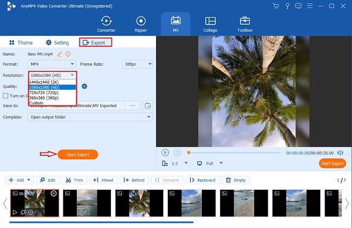Click the preview progress slider handle
Viewport: 352px width, 228px height.
[x=189, y=152]
